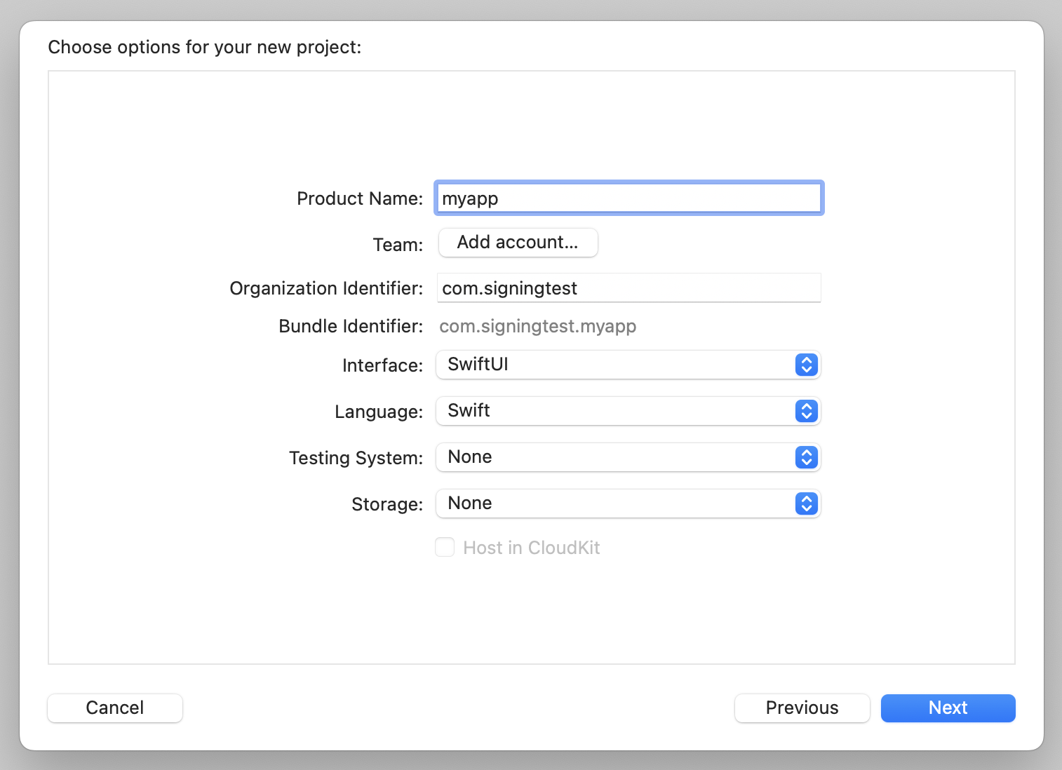Go back with the Previous button
This screenshot has height=770, width=1062.
coord(802,708)
